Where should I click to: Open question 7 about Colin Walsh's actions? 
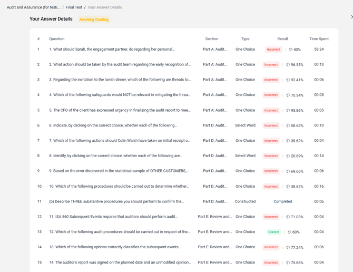tap(120, 141)
